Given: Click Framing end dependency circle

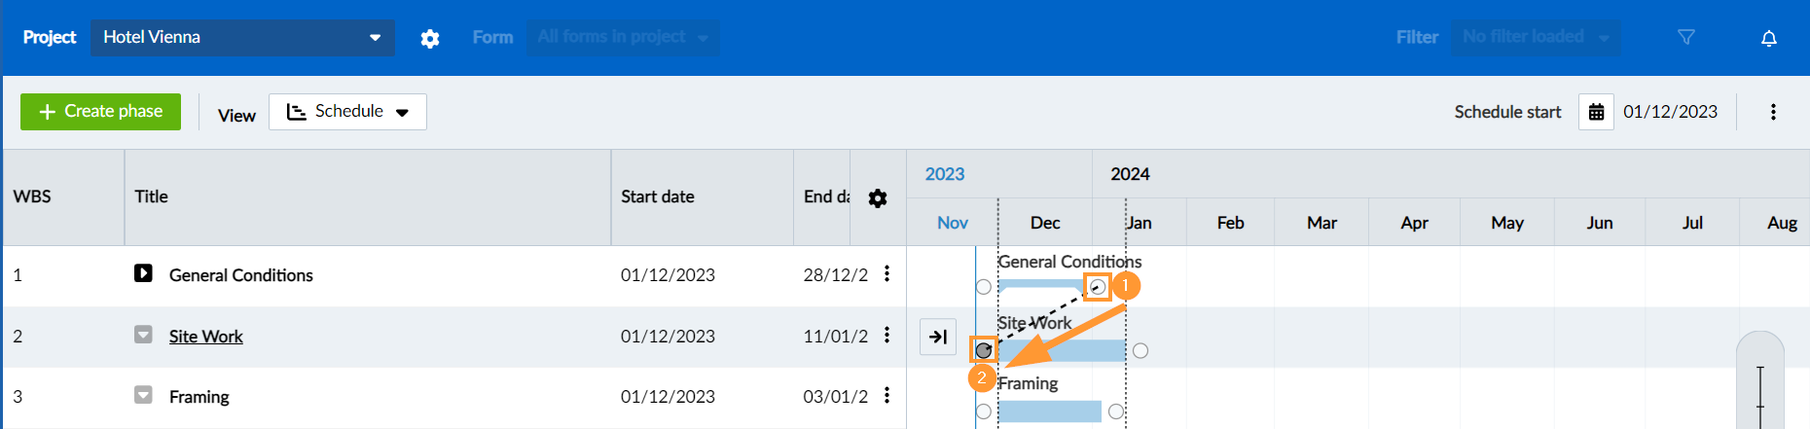Looking at the screenshot, I should click(x=1116, y=411).
